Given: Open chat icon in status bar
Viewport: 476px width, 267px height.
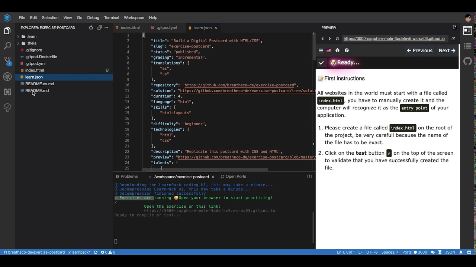Looking at the screenshot, I should click(433, 252).
